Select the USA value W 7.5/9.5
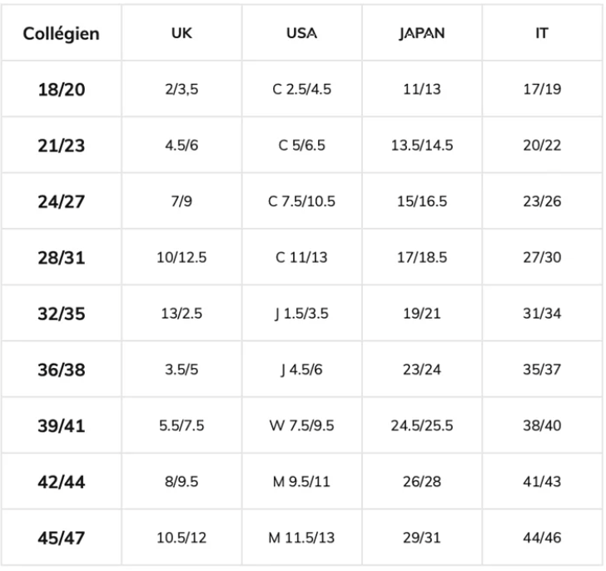 pos(301,425)
